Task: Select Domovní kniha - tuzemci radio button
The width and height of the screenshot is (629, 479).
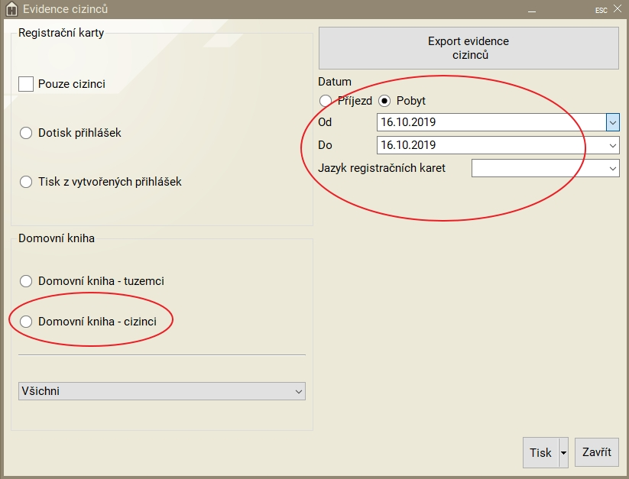Action: tap(26, 281)
